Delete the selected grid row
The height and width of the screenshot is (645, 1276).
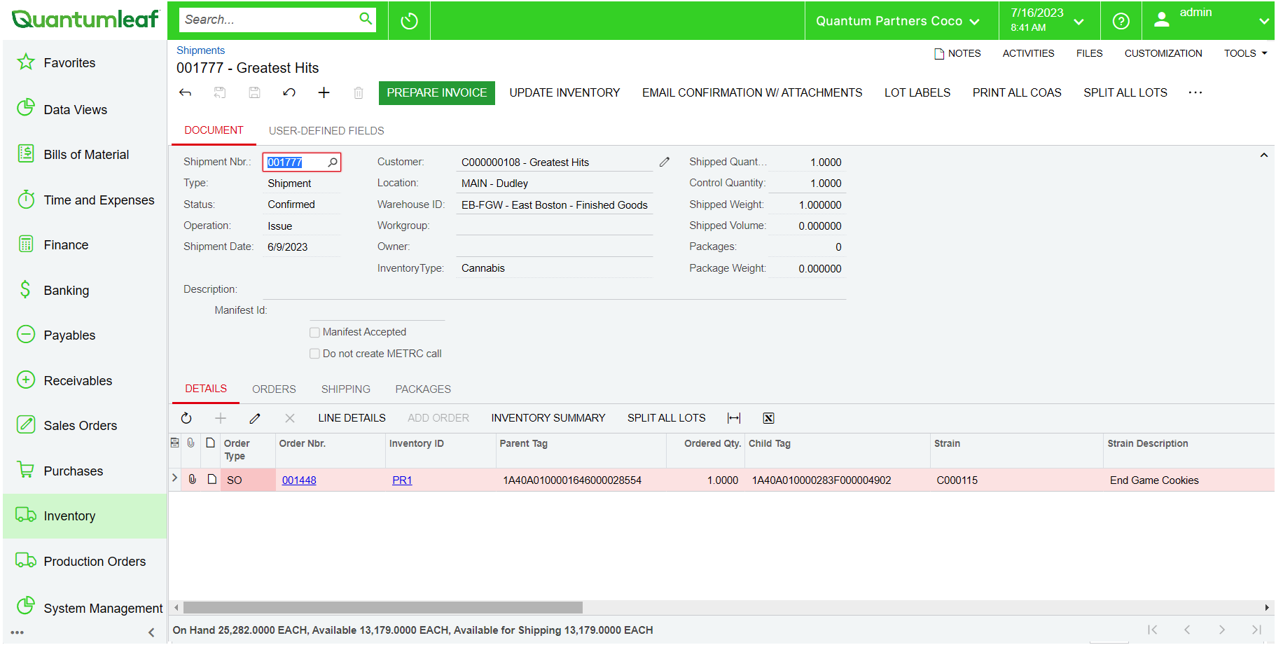(290, 418)
